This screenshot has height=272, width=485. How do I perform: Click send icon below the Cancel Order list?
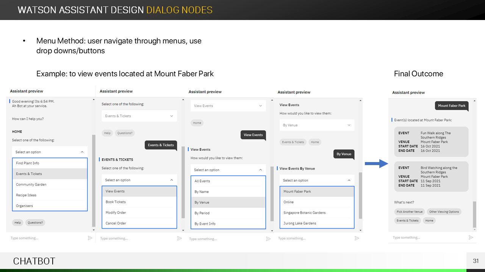(179, 238)
